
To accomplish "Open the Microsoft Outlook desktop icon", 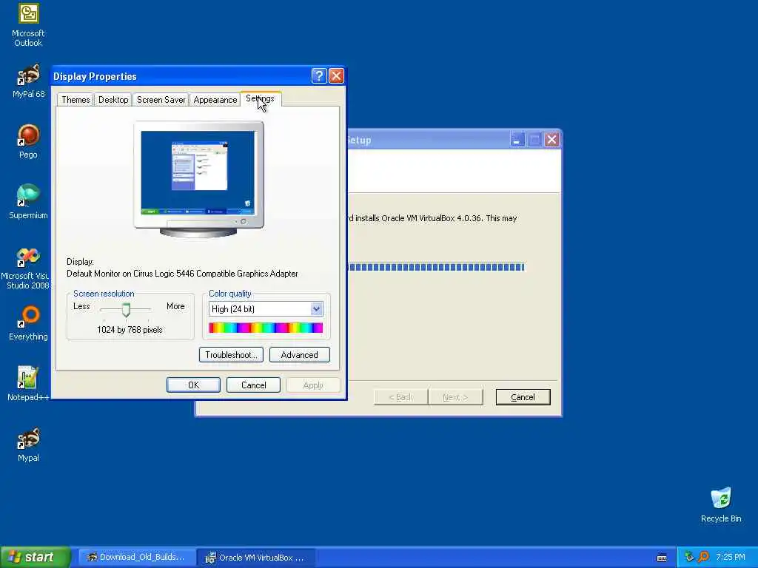I will tap(29, 24).
